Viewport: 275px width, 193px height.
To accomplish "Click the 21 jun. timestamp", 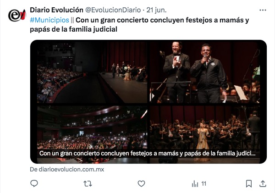I will click(x=156, y=10).
